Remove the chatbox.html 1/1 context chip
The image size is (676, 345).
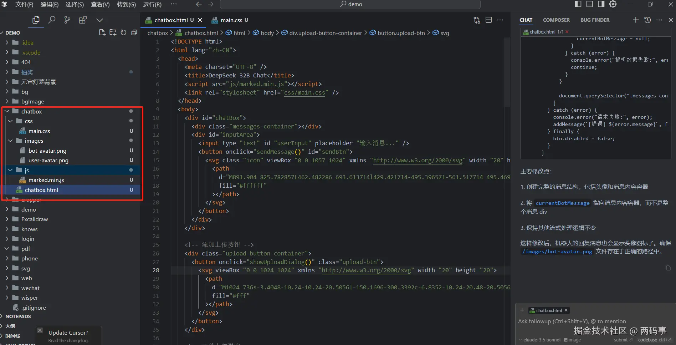pyautogui.click(x=567, y=32)
